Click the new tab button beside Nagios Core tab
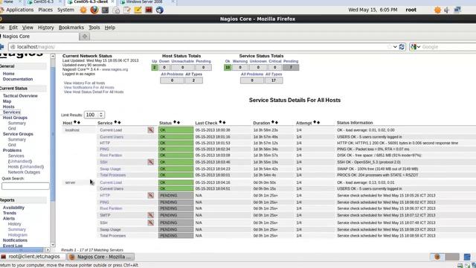 pos(85,36)
